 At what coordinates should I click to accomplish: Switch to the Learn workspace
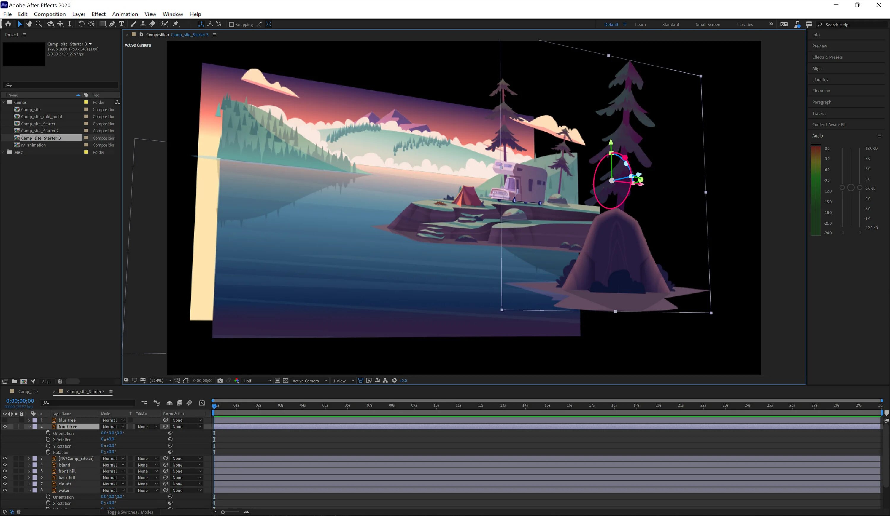click(640, 24)
